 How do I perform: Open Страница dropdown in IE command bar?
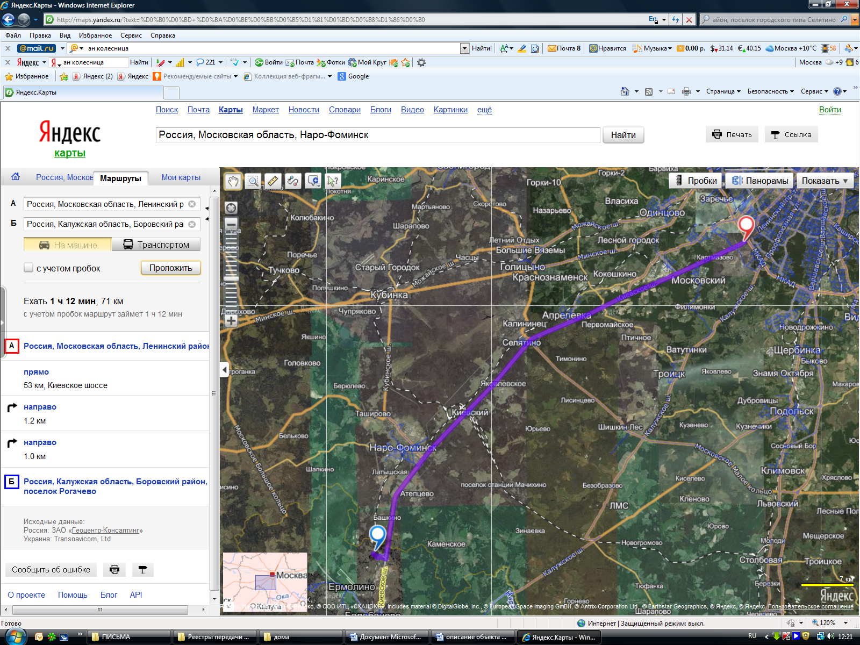tap(723, 91)
